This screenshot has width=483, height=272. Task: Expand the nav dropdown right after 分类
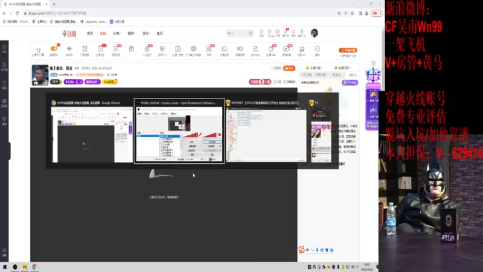[131, 33]
